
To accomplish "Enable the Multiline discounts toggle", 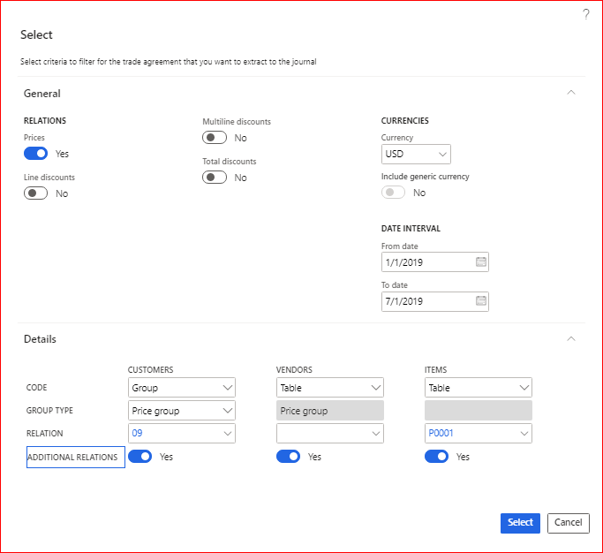I will pyautogui.click(x=215, y=138).
